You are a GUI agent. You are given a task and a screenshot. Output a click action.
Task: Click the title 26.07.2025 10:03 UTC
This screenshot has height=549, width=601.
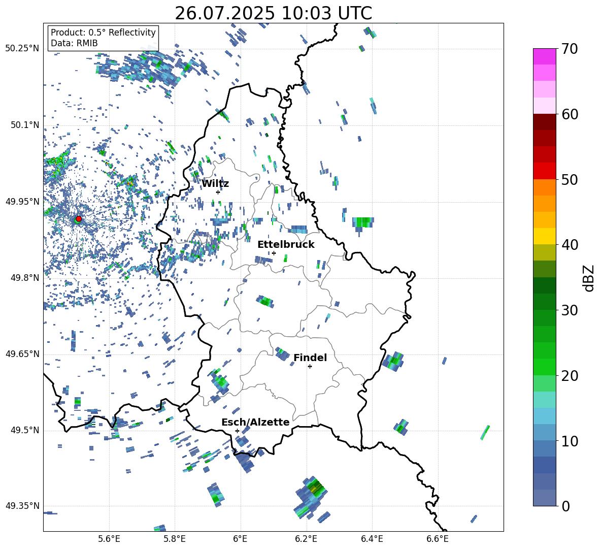coord(273,14)
